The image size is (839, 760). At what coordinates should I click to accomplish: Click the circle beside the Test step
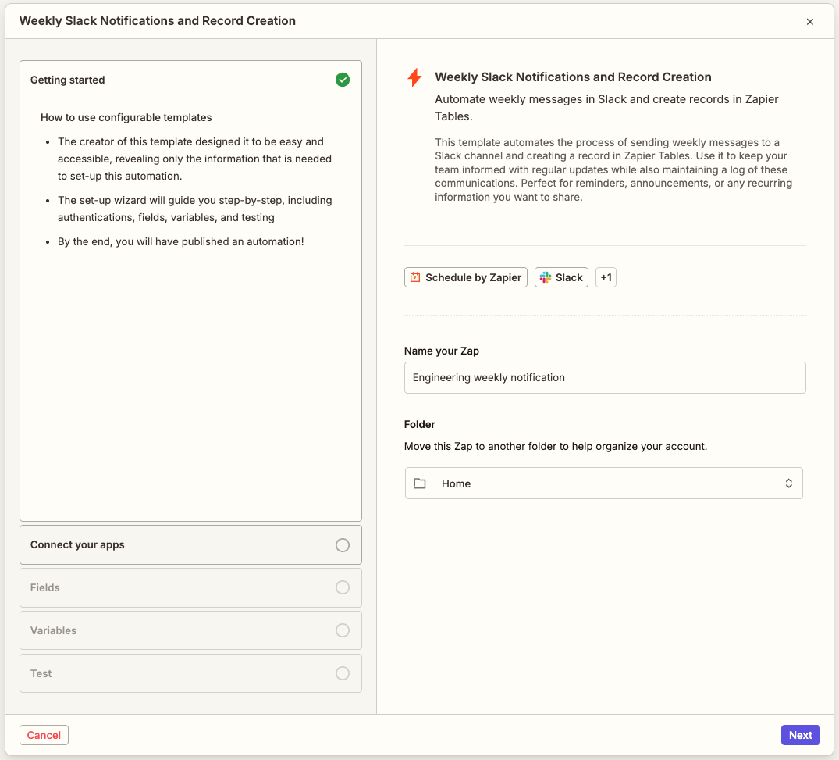coord(342,673)
